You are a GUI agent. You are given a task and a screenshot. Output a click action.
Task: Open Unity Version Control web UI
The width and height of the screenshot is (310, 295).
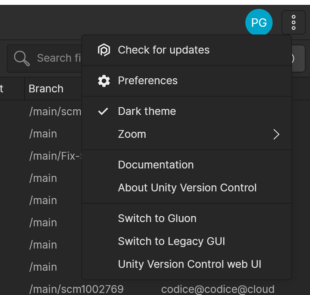click(189, 264)
